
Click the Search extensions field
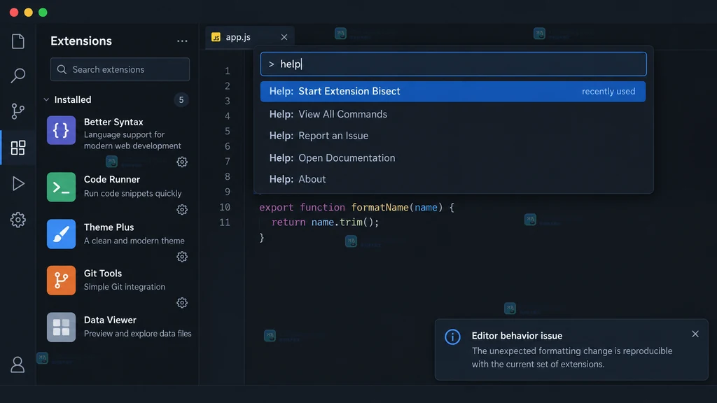[120, 69]
